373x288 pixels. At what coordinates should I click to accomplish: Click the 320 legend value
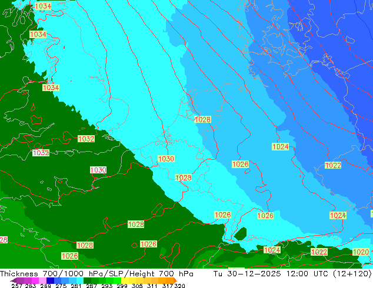[x=179, y=286]
